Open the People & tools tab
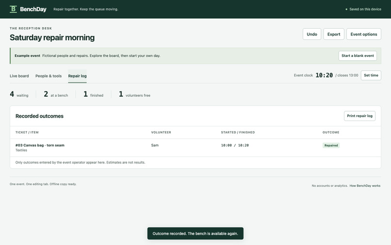 [49, 76]
